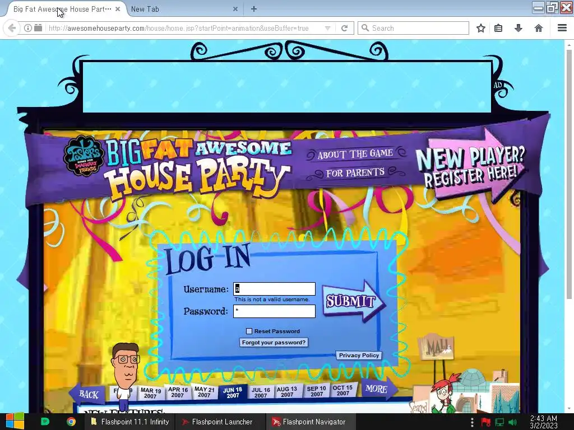Select the Mar 19 2007 date tab
Screen dimensions: 574x430
tap(150, 393)
